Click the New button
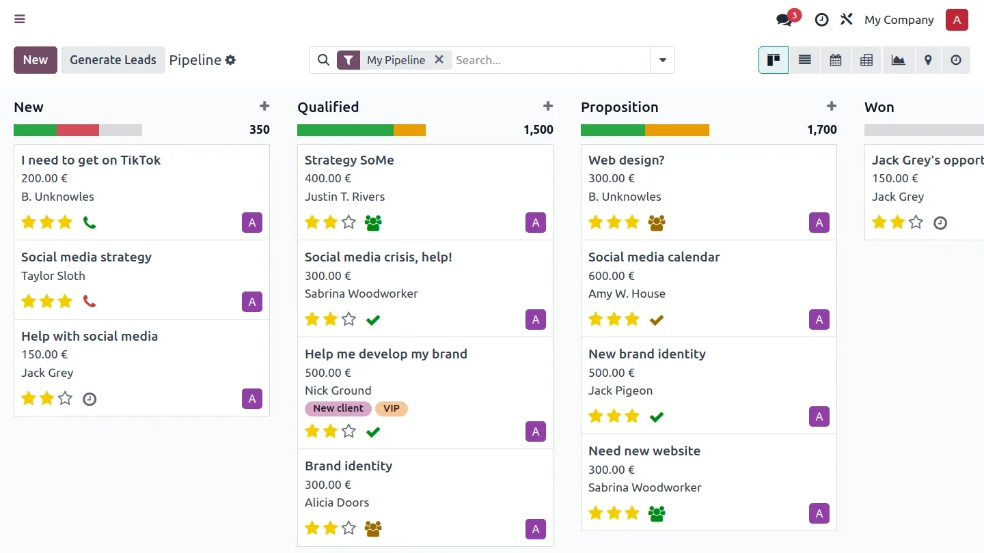Viewport: 984px width, 553px height. pyautogui.click(x=36, y=60)
